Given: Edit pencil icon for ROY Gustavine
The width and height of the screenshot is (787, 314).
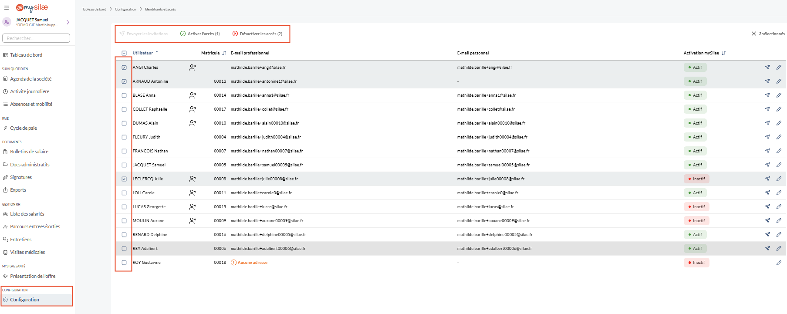Looking at the screenshot, I should pyautogui.click(x=779, y=263).
